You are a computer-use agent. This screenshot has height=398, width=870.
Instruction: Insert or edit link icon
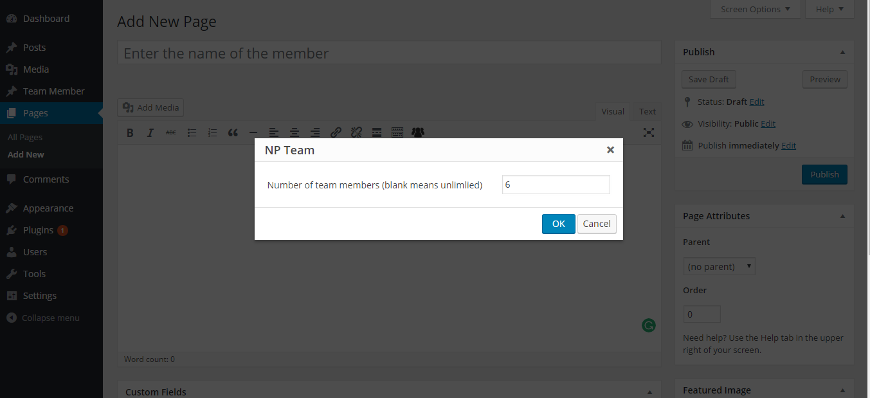tap(336, 132)
